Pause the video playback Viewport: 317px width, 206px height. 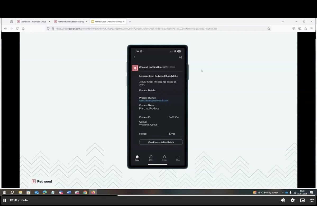[5, 200]
